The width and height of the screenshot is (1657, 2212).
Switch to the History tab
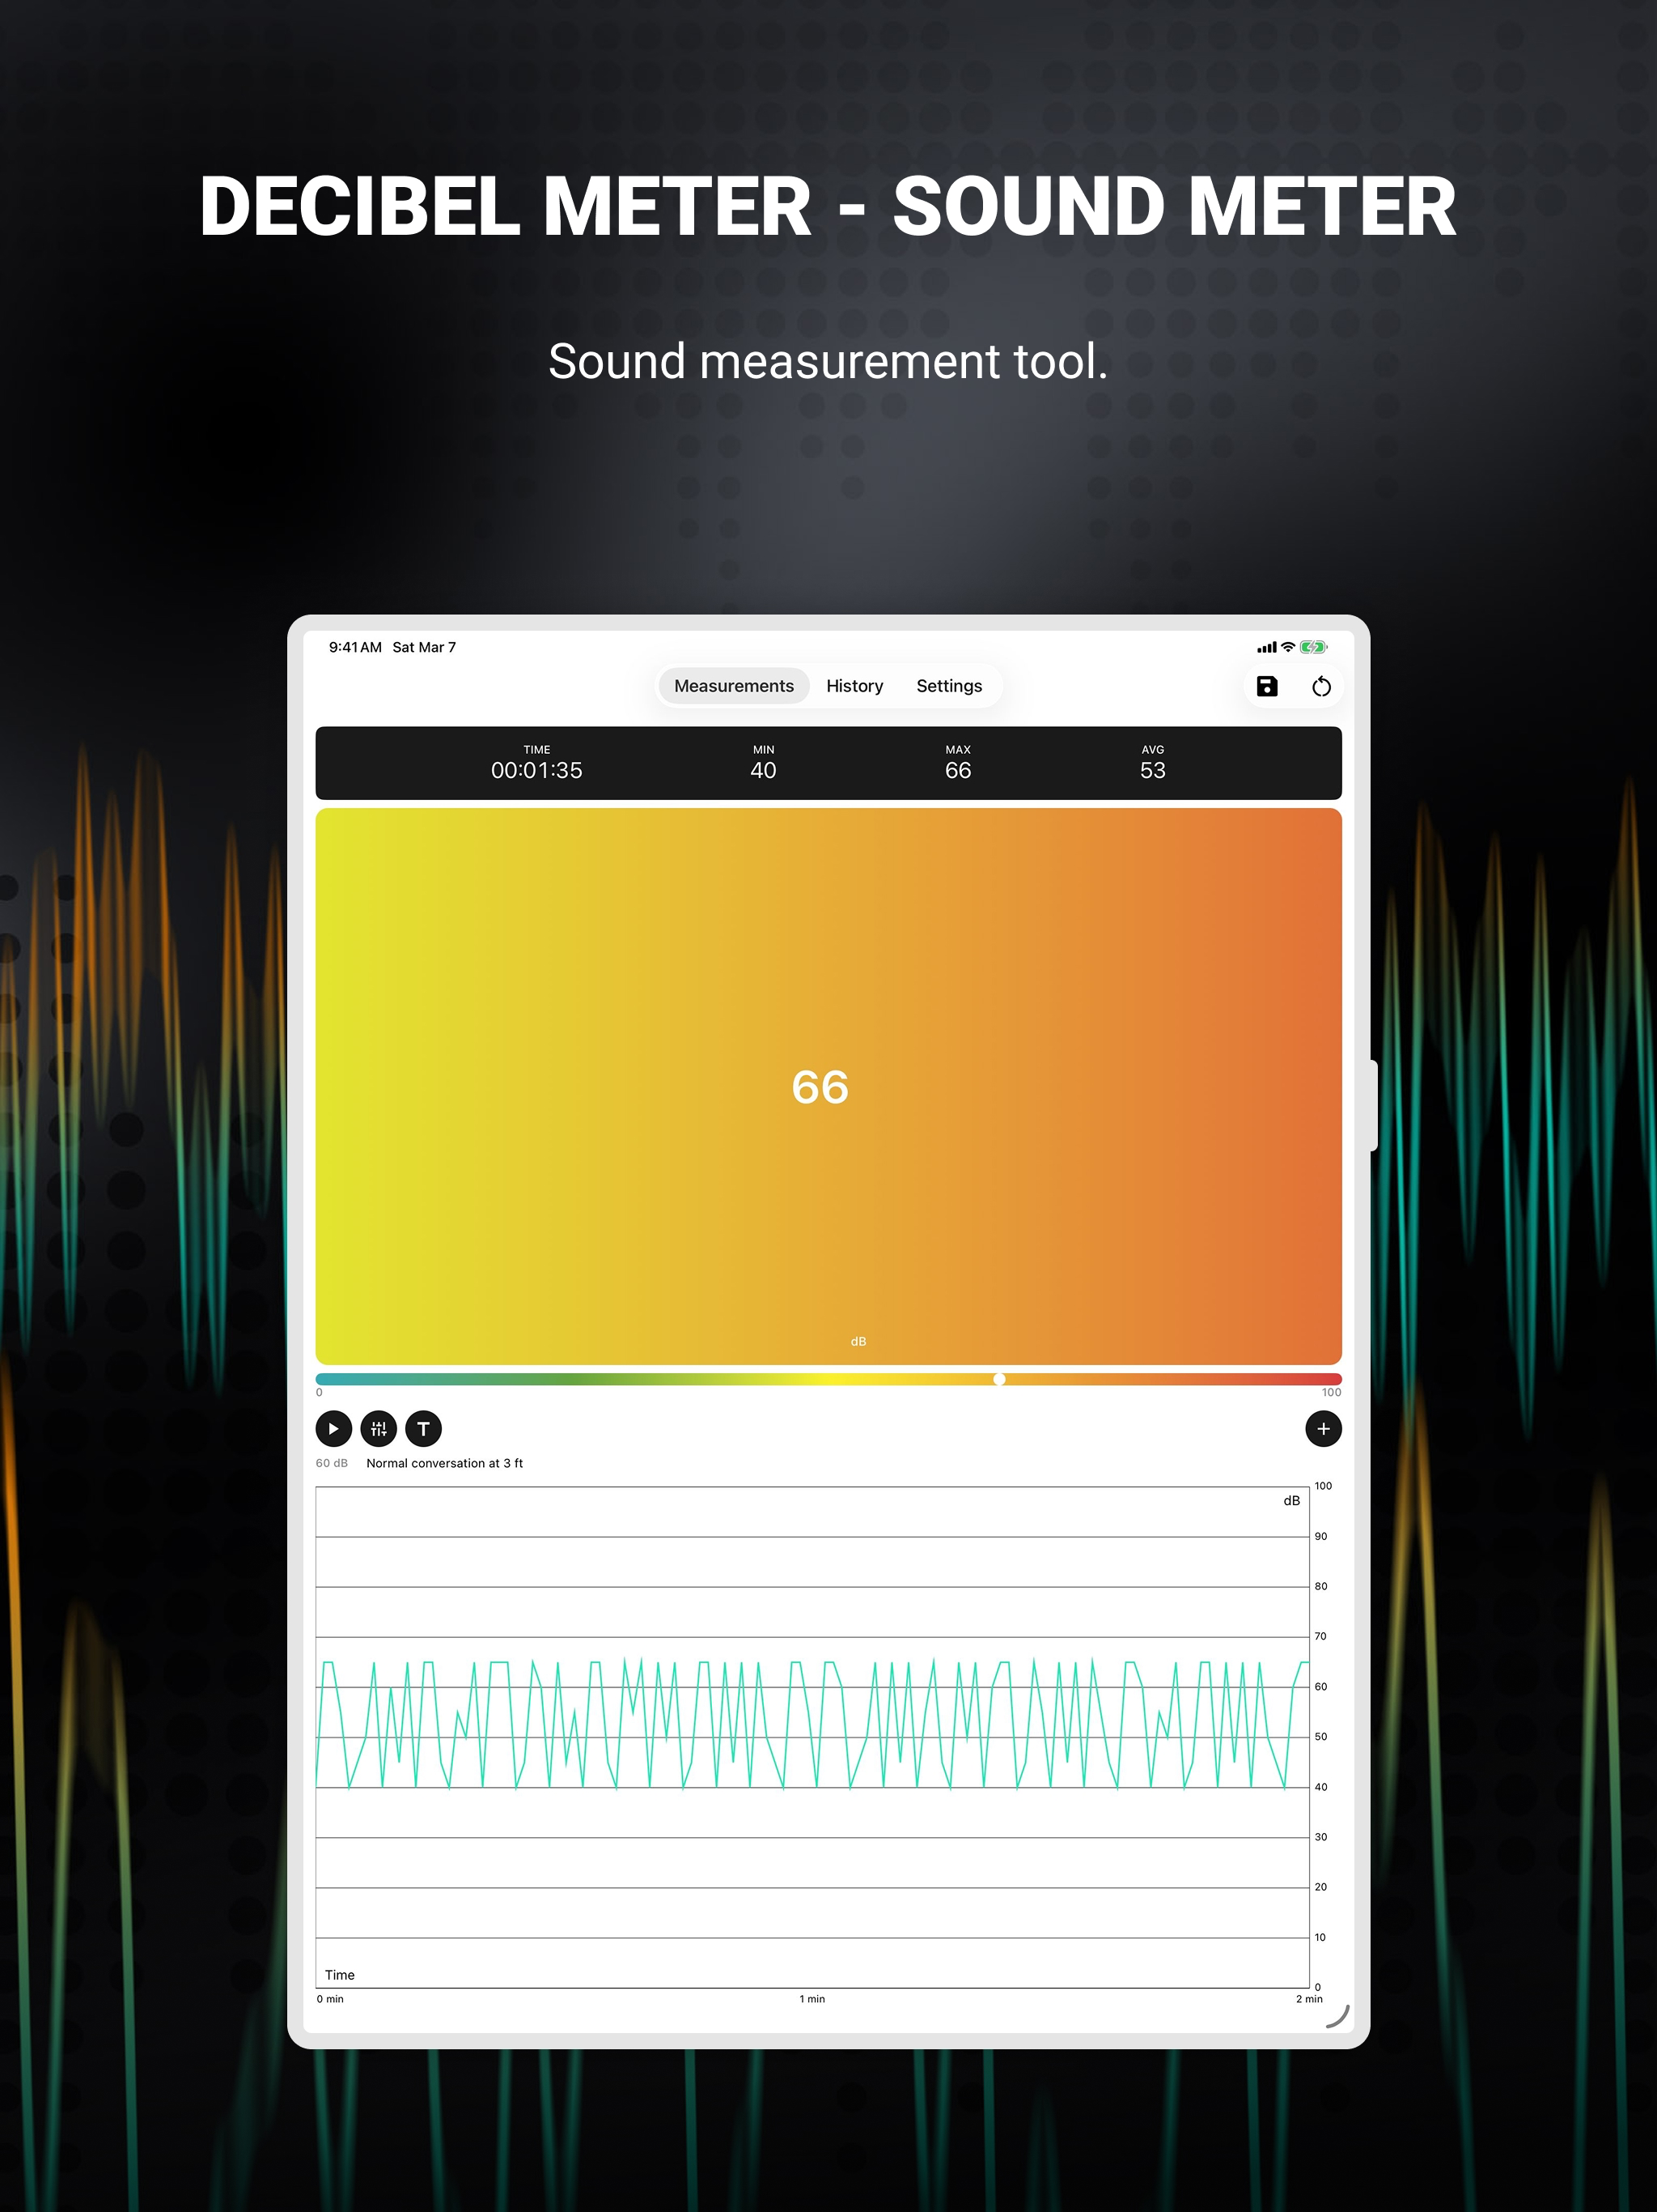tap(854, 686)
